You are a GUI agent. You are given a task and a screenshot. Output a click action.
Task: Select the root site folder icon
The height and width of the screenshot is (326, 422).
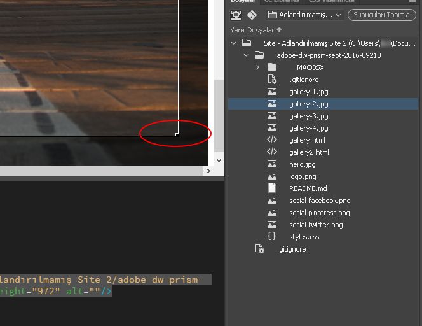(x=246, y=43)
